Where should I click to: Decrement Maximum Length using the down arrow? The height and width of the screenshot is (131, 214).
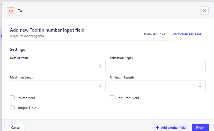pyautogui.click(x=100, y=87)
